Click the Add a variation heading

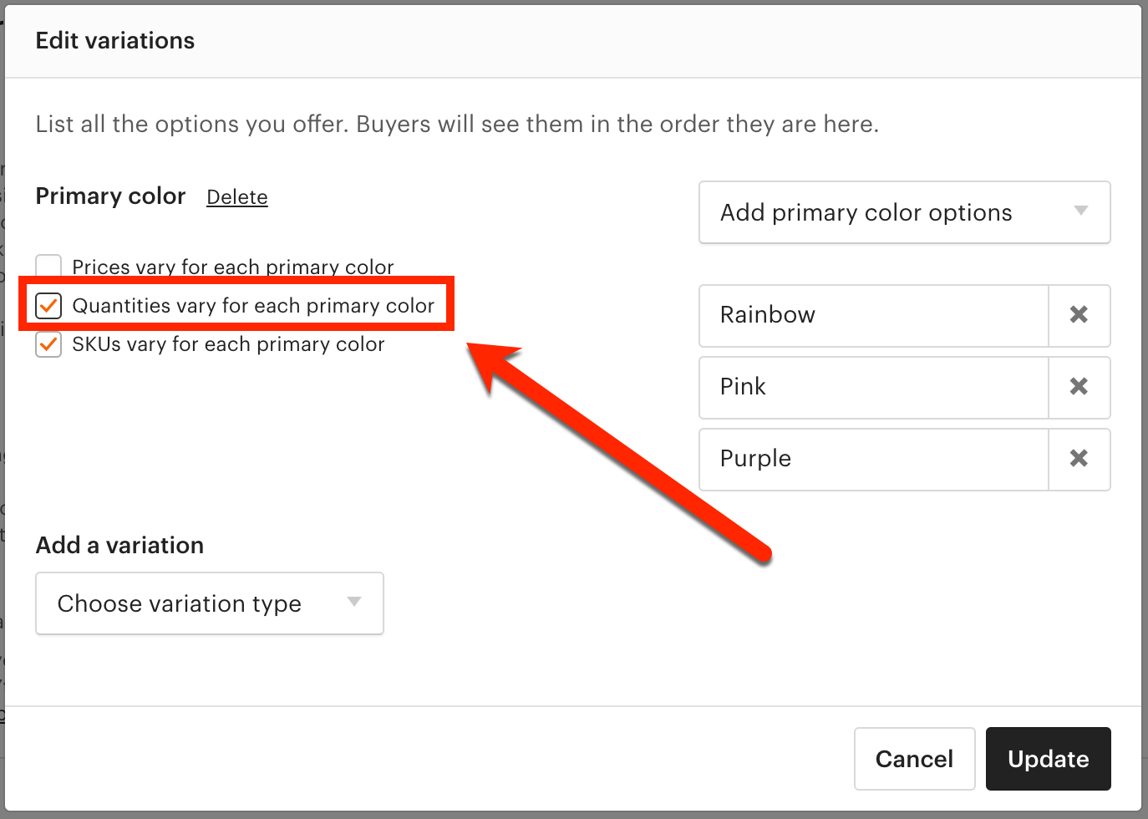119,545
